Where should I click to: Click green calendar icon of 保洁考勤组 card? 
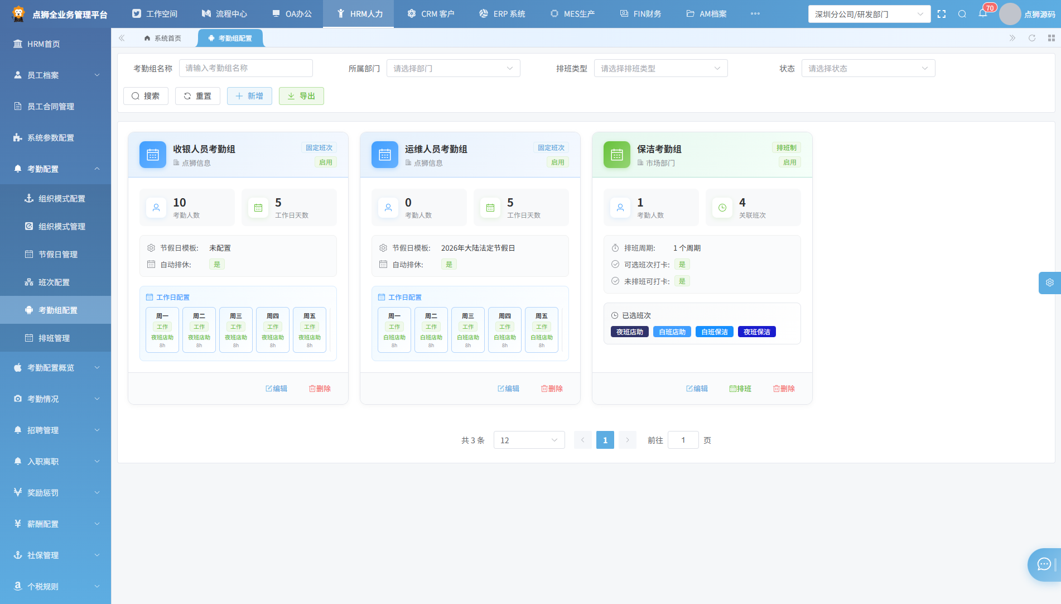tap(617, 155)
